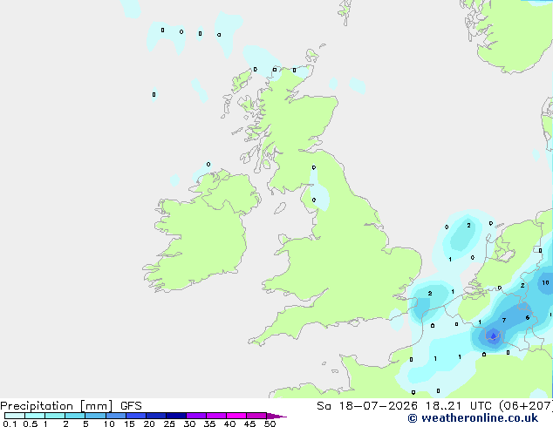This screenshot has height=427, width=553.
Task: Click the legend label "45"
Action: pos(249,424)
